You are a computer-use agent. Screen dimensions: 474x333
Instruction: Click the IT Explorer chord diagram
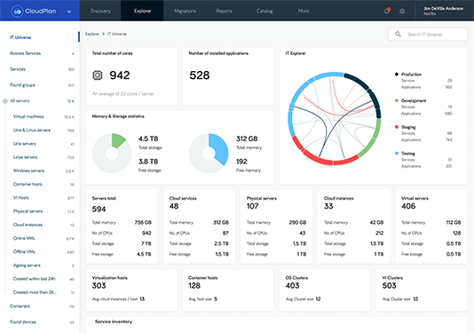(335, 119)
